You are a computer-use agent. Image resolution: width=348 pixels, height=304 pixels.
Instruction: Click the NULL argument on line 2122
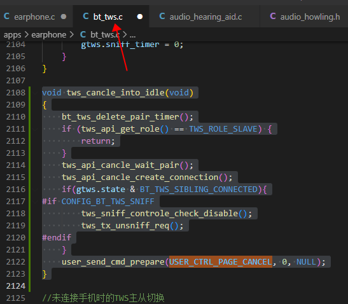(x=306, y=262)
